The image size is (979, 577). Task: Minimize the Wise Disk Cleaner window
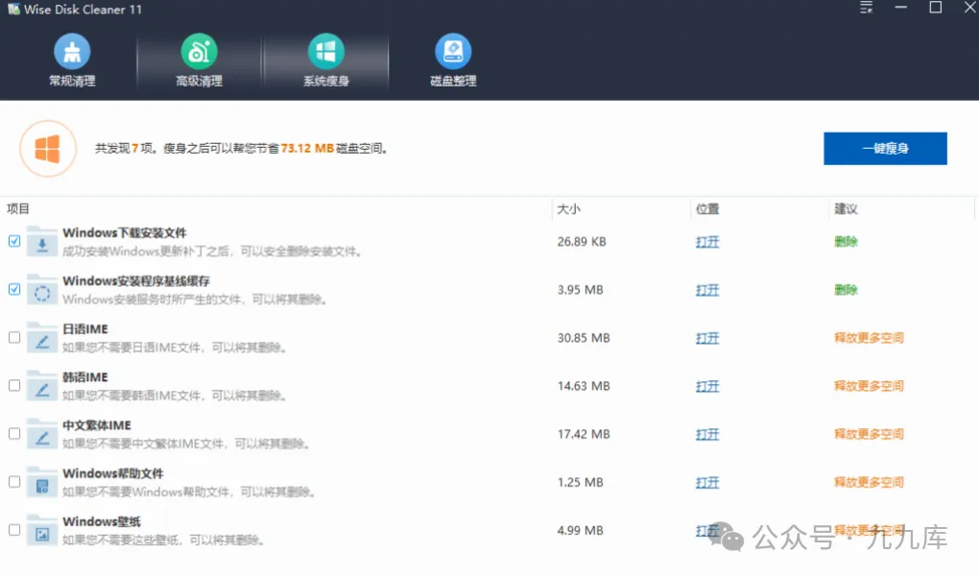pos(900,8)
